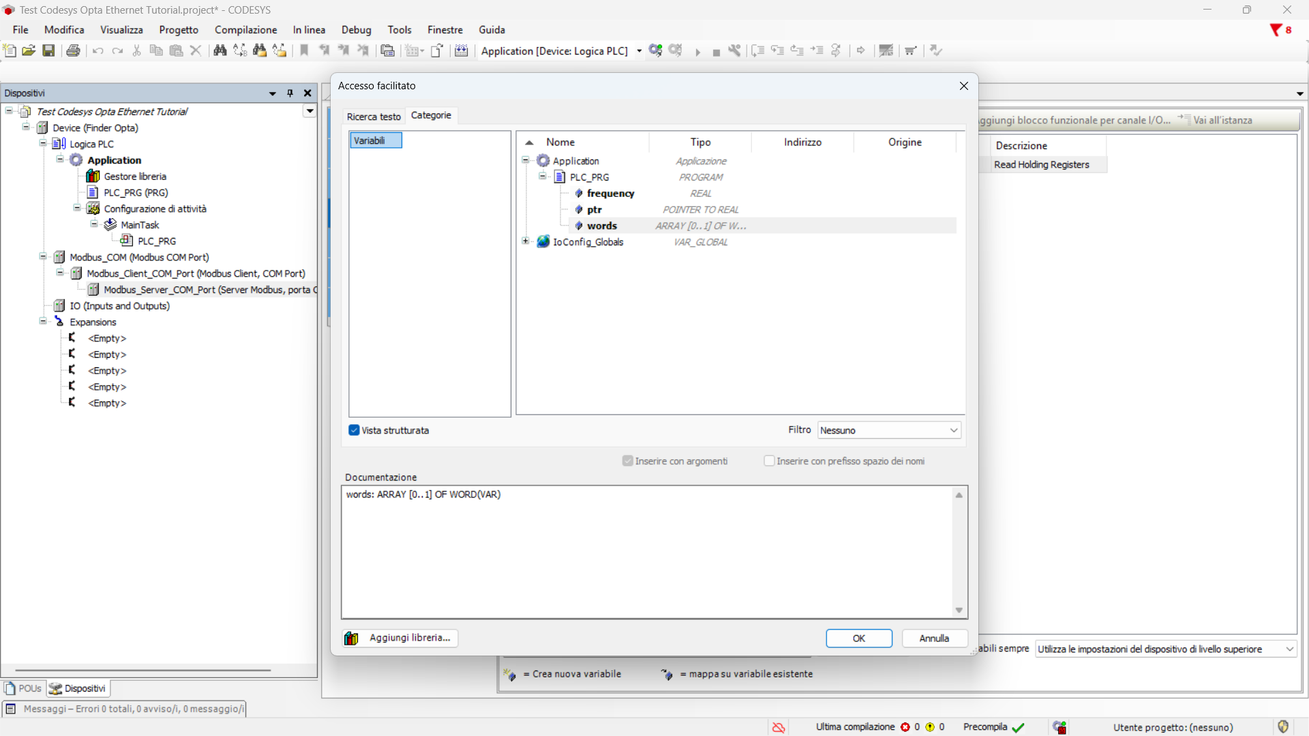
Task: Click the Aggiungi libreria button
Action: 400,638
